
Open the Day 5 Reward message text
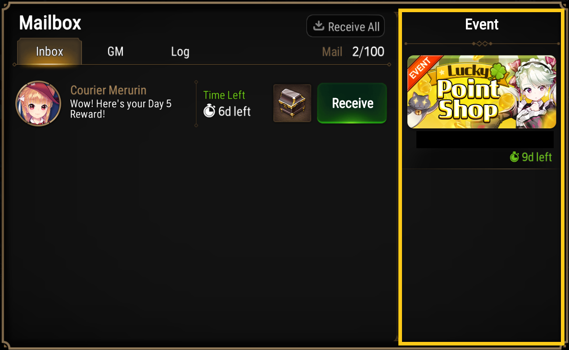(121, 109)
